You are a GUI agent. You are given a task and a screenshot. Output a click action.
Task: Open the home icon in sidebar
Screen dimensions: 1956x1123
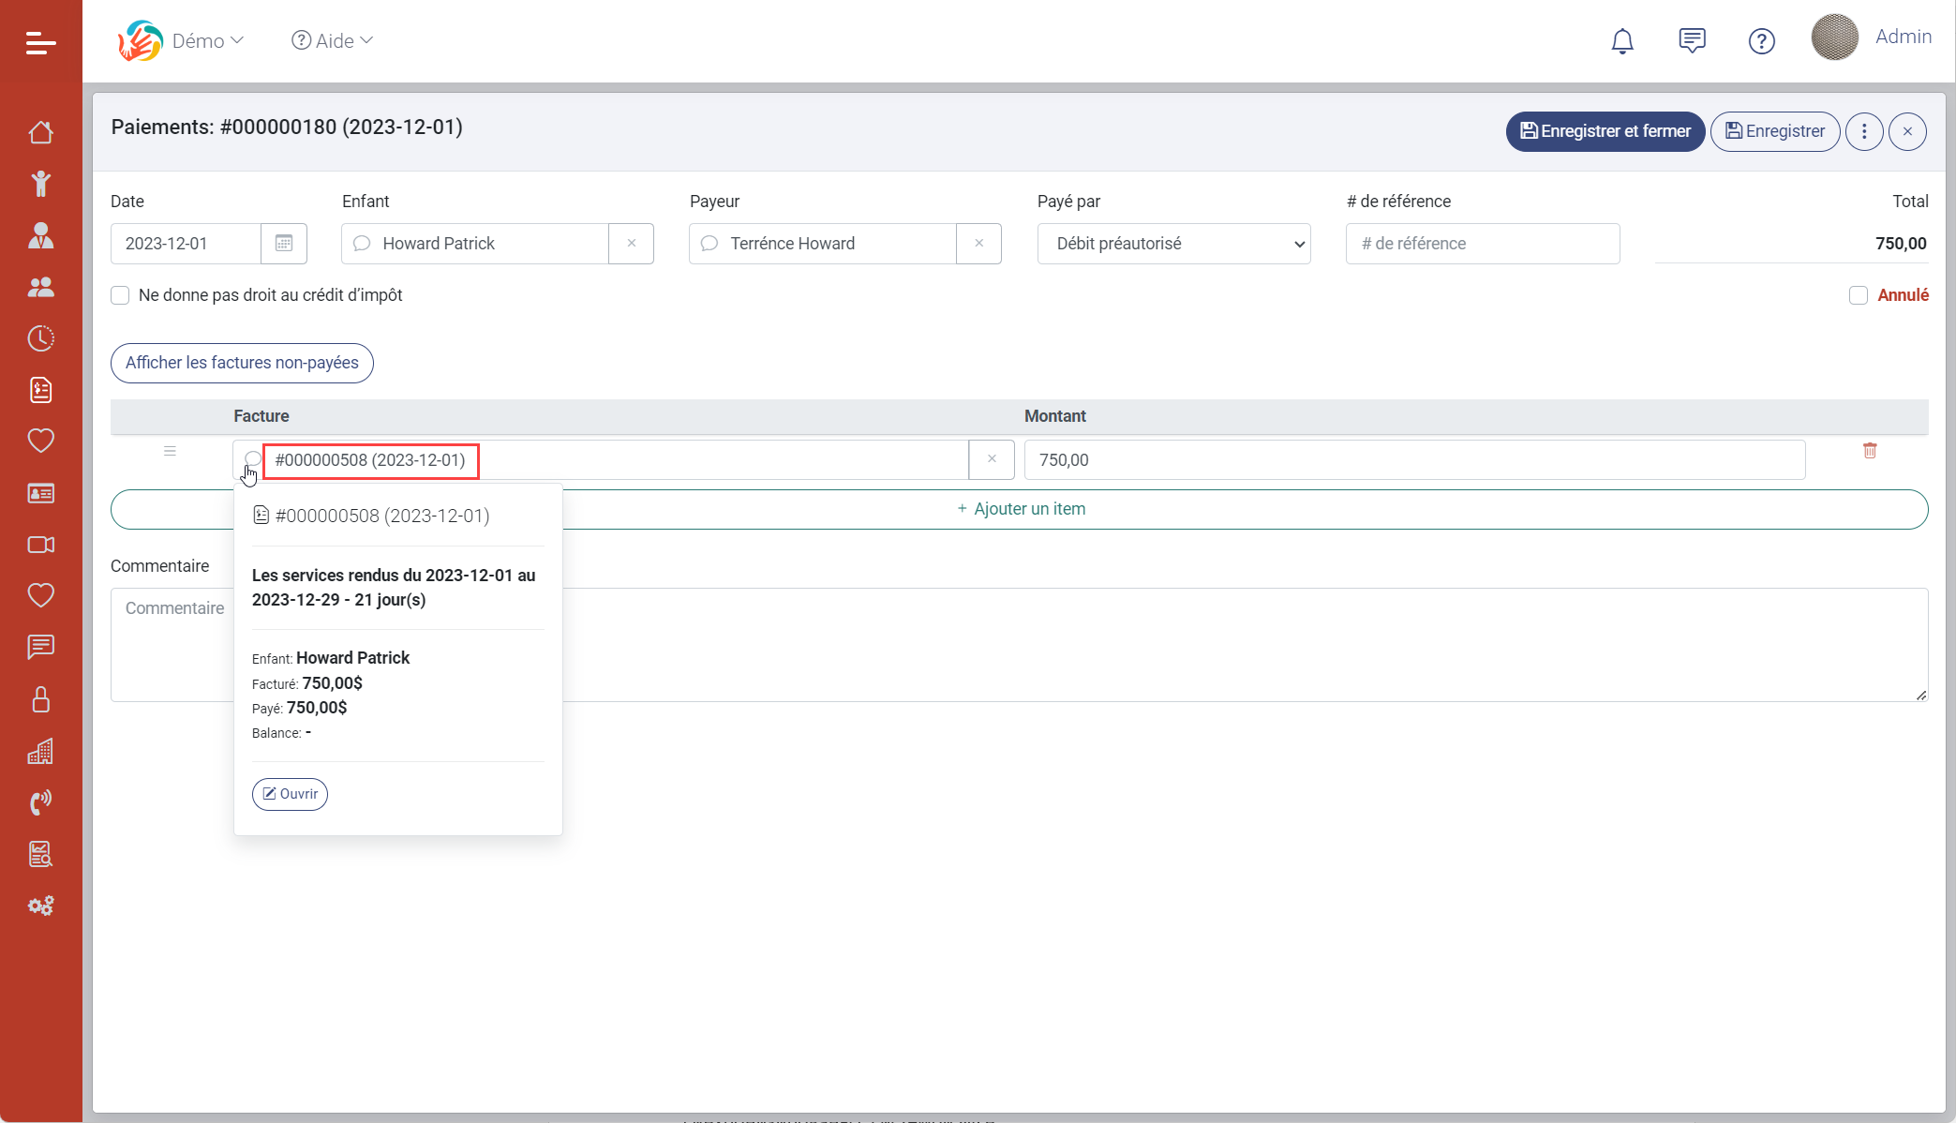[40, 132]
